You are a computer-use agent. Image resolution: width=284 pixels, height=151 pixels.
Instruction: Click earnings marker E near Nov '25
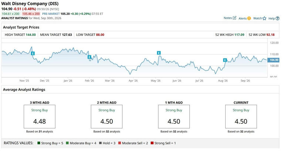coord(33,53)
